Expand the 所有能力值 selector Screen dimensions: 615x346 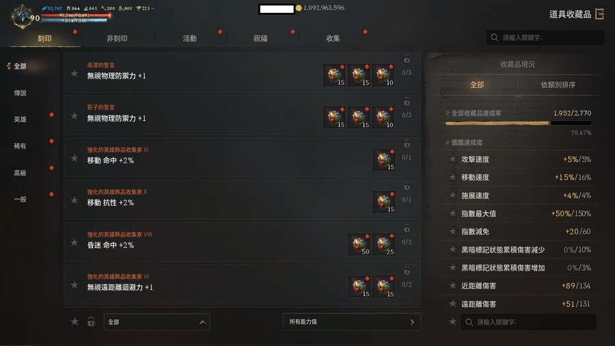click(x=351, y=321)
